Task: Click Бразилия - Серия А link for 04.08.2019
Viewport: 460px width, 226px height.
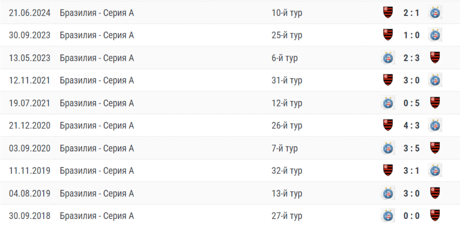Action: click(97, 193)
